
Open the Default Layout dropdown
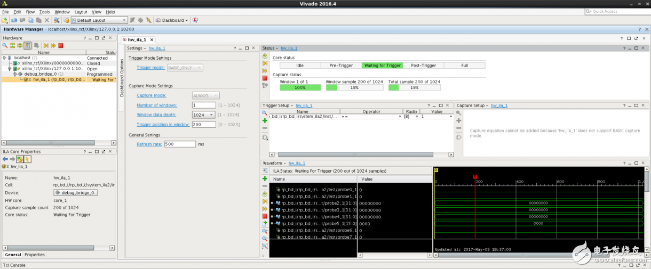pyautogui.click(x=99, y=20)
